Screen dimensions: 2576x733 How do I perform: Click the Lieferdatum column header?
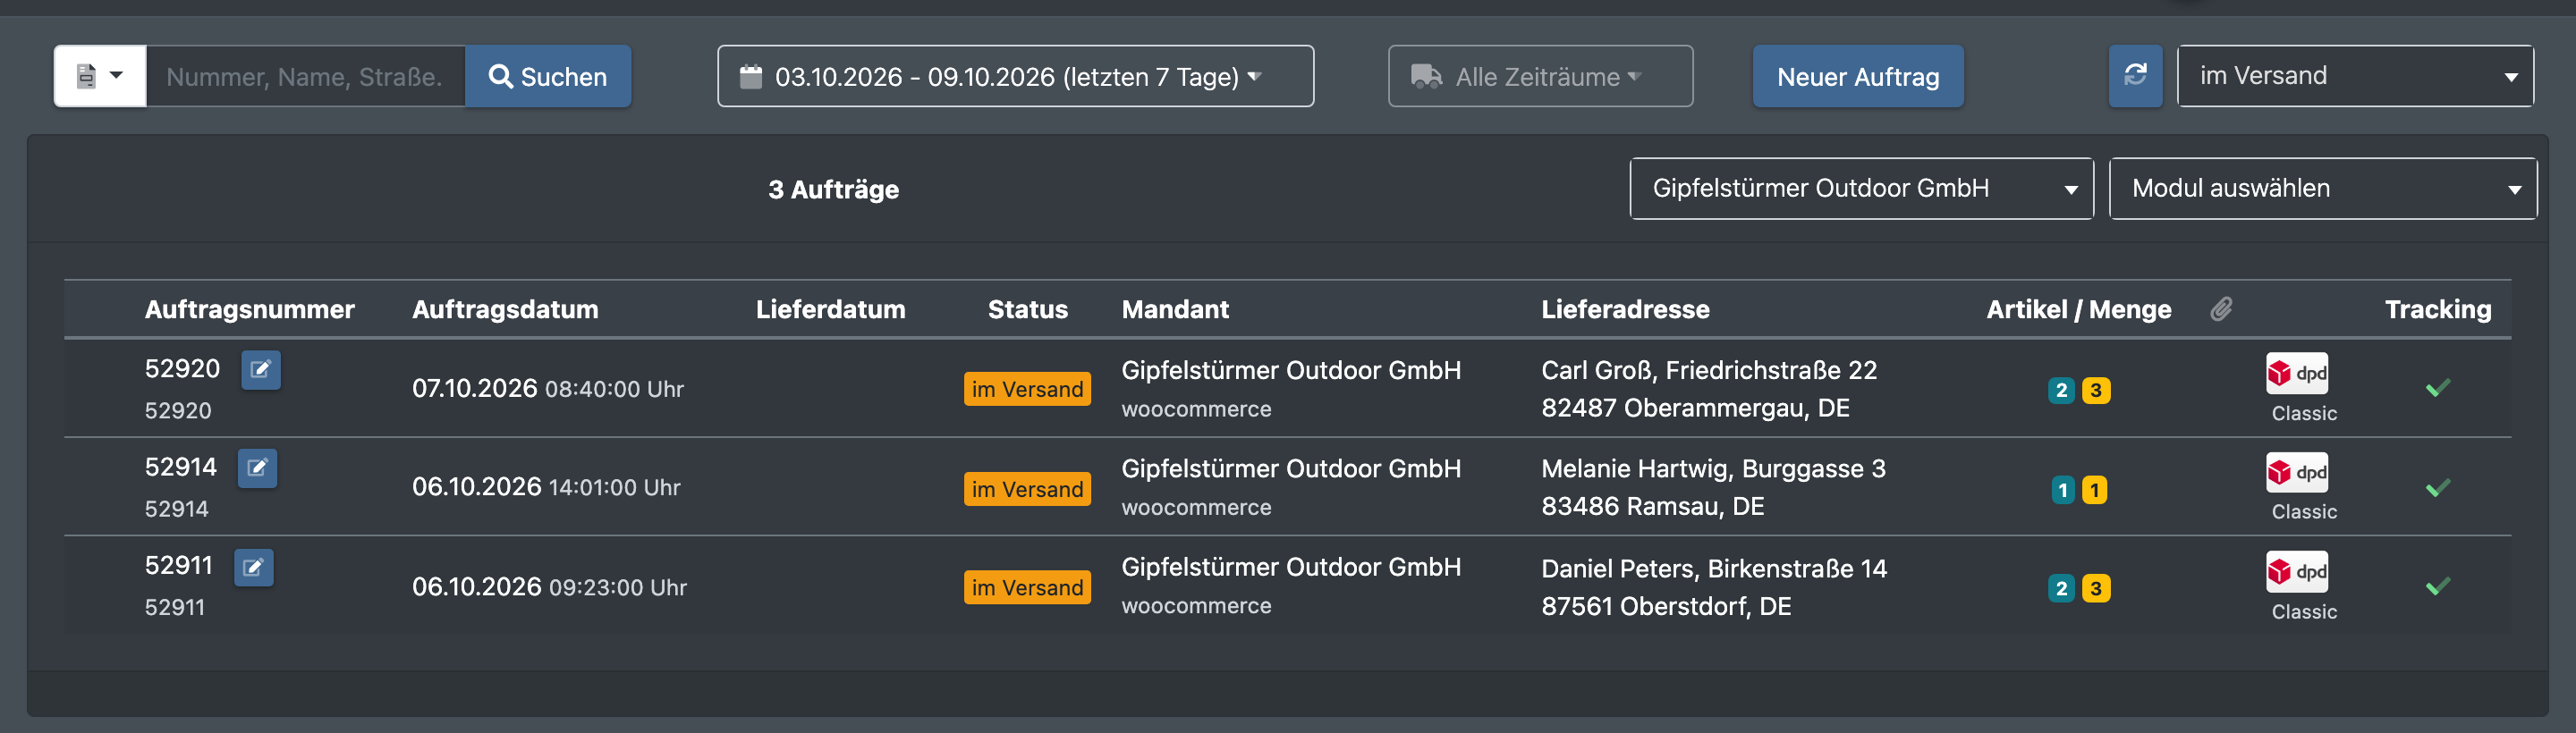pos(830,309)
